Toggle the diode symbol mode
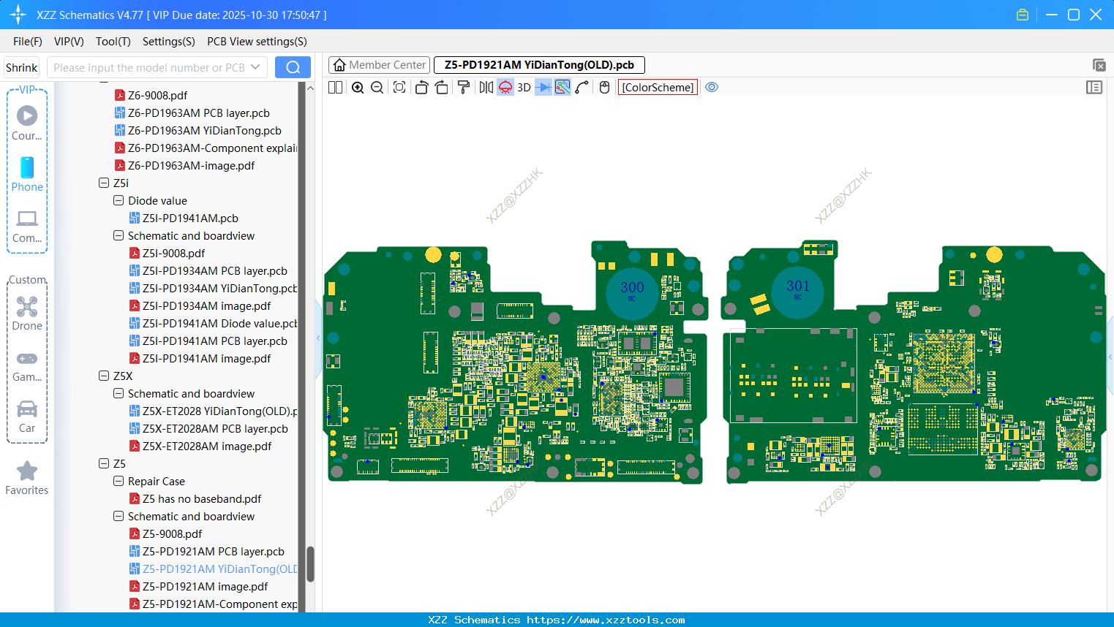The image size is (1114, 627). pyautogui.click(x=543, y=88)
